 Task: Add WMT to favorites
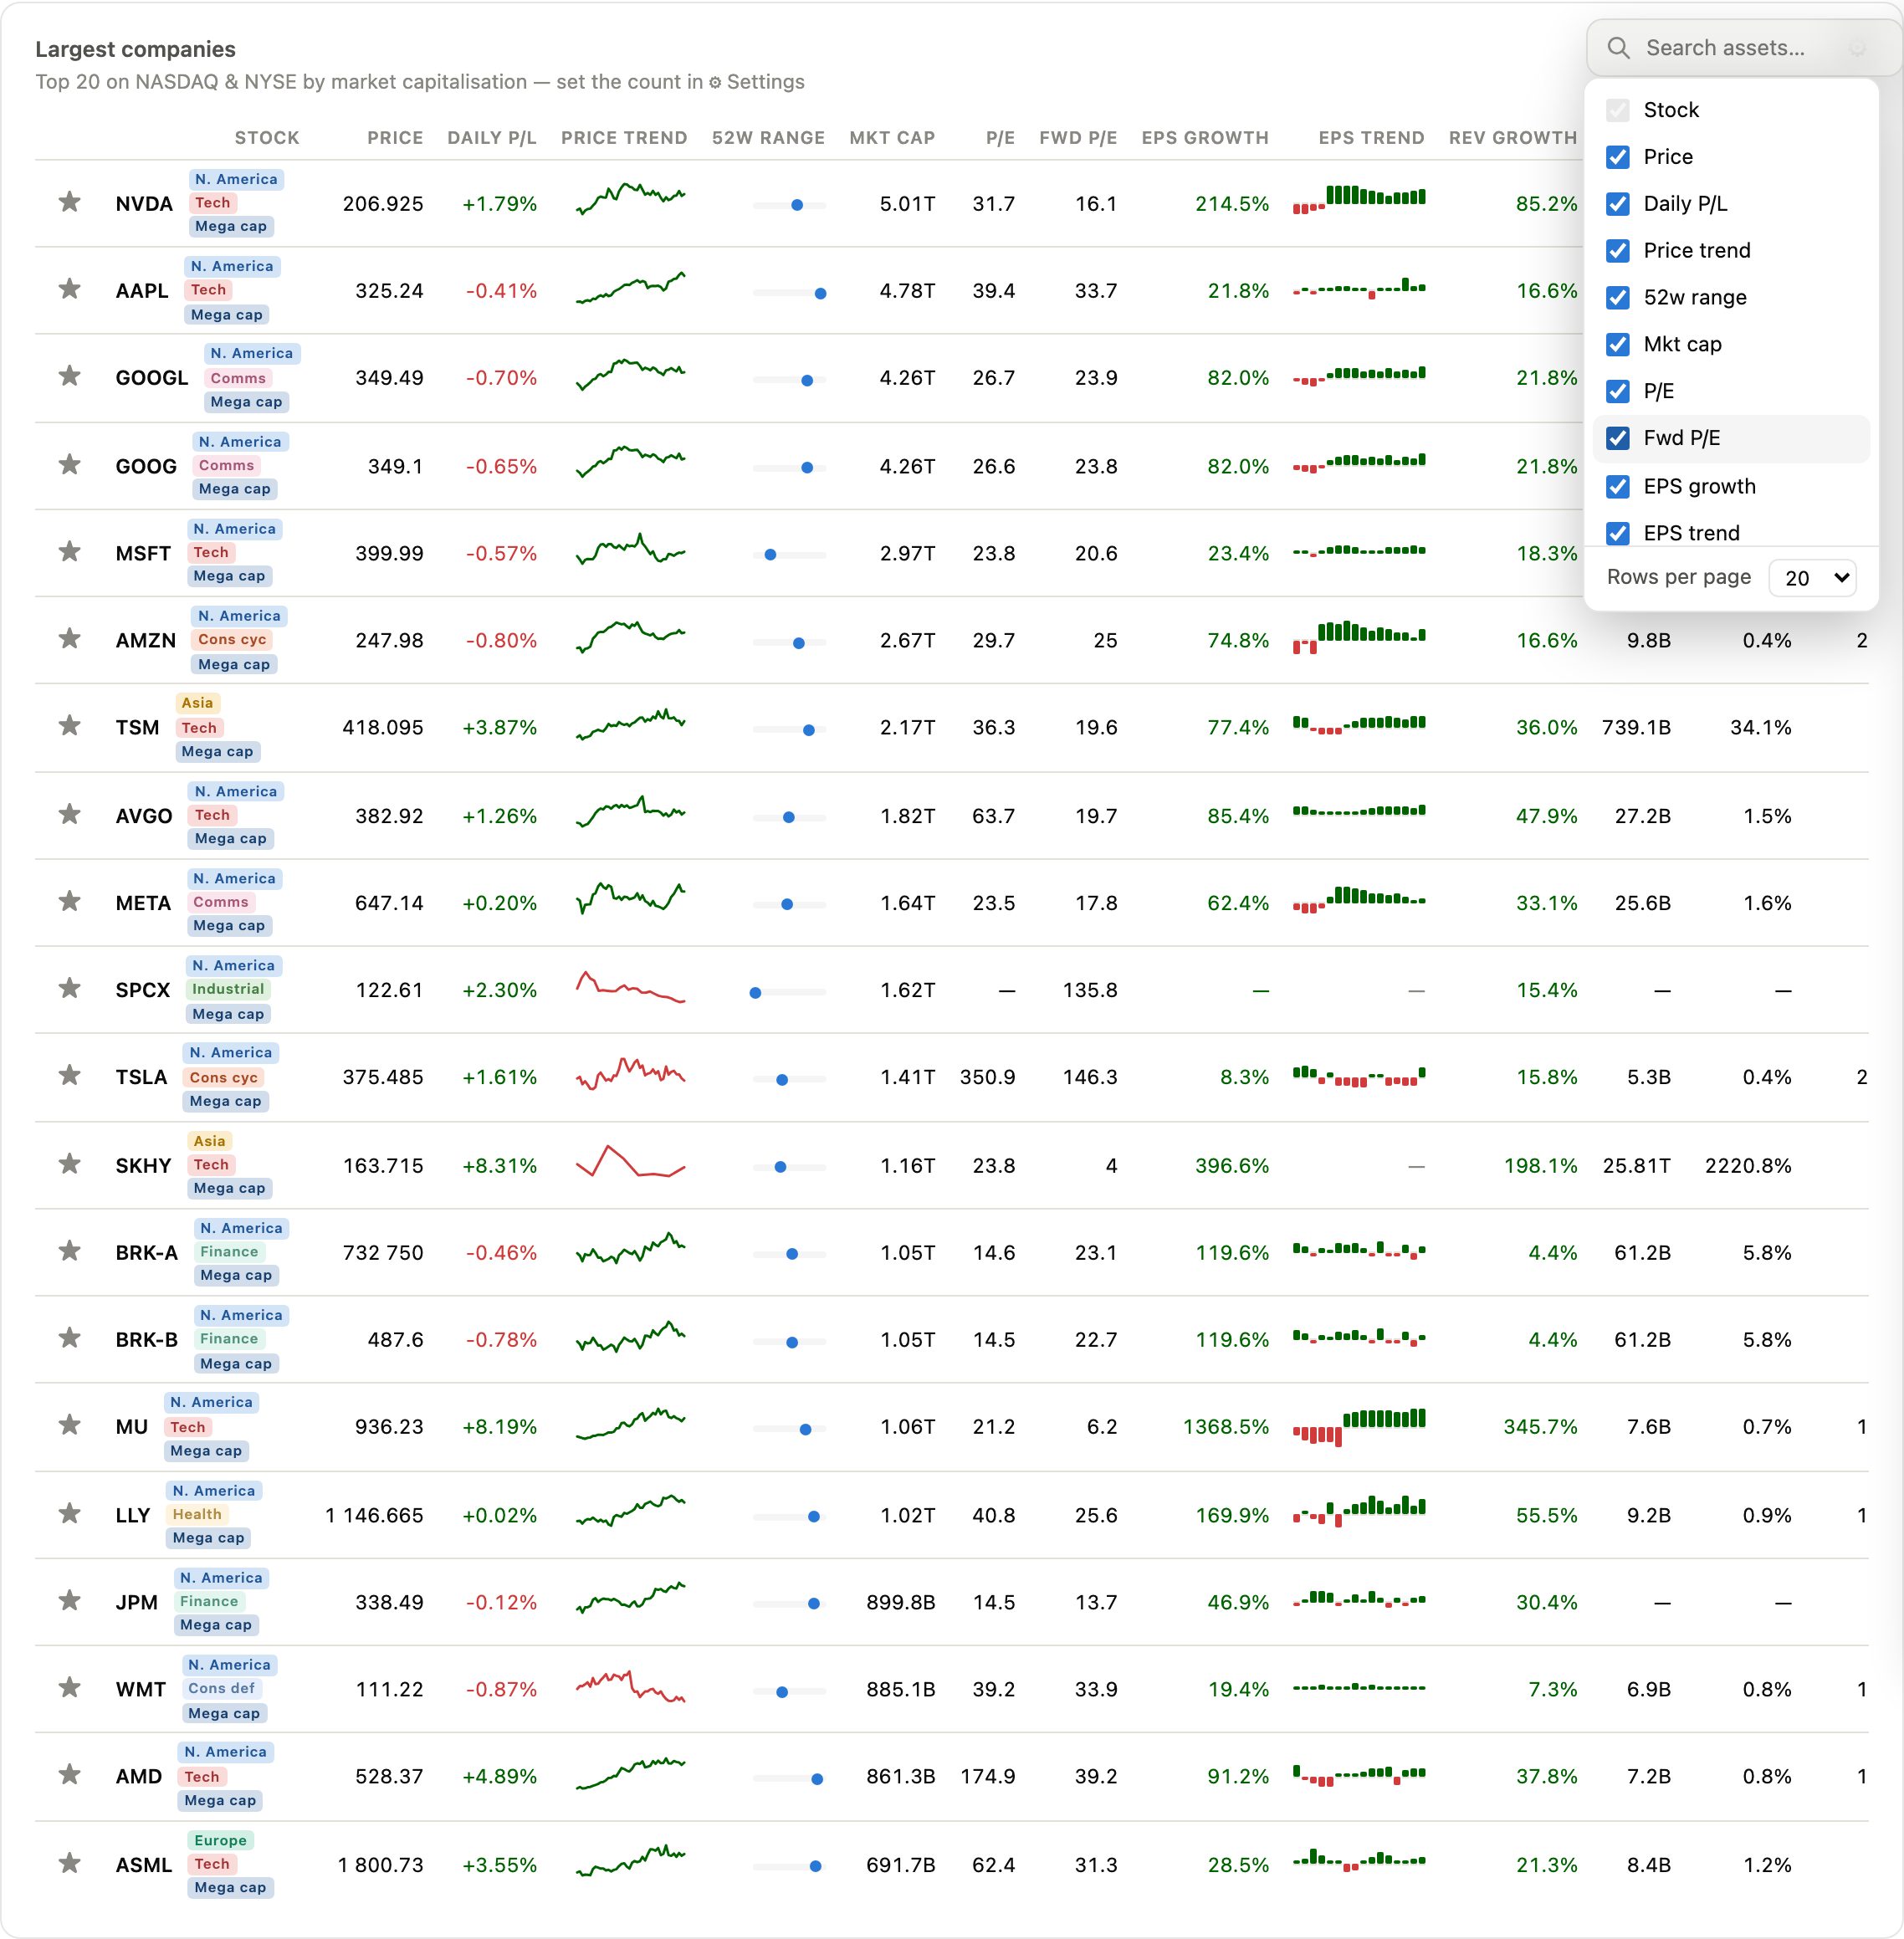tap(69, 1688)
